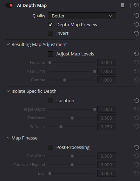Collapse the Isolate Specific Depth section
This screenshot has width=140, height=181.
click(x=8, y=91)
